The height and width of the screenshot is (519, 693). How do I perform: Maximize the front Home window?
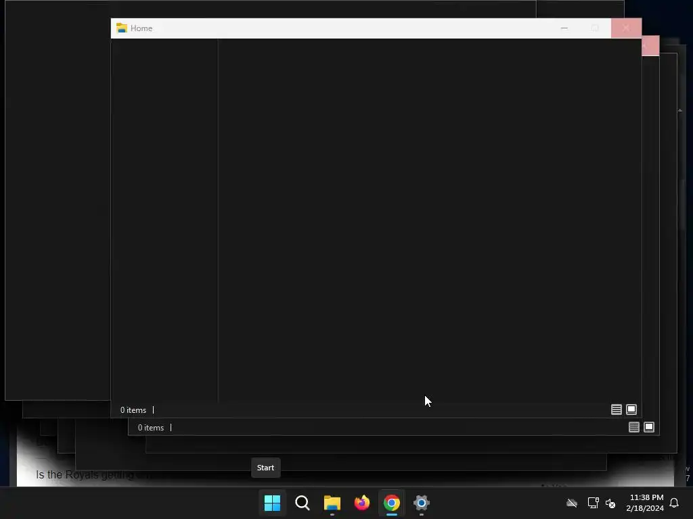click(x=595, y=28)
